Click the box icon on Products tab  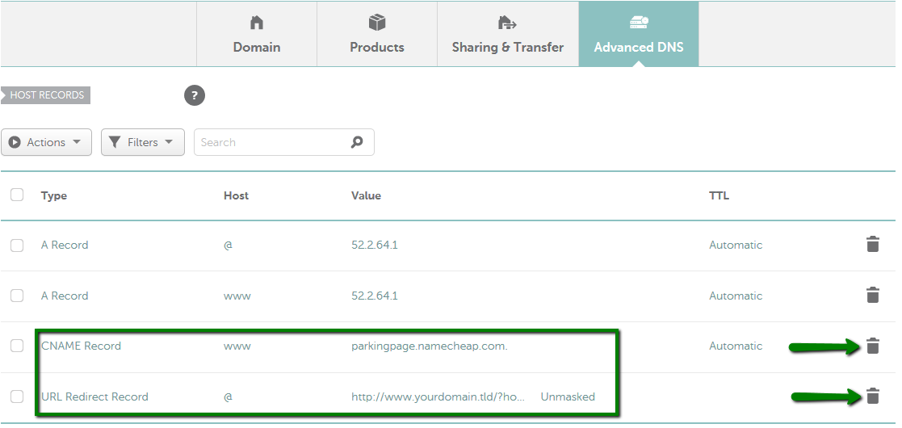(377, 23)
